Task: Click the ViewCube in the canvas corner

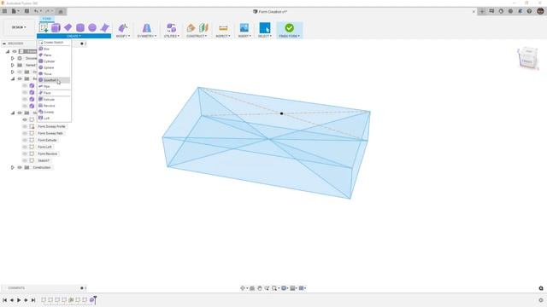Action: [x=527, y=58]
